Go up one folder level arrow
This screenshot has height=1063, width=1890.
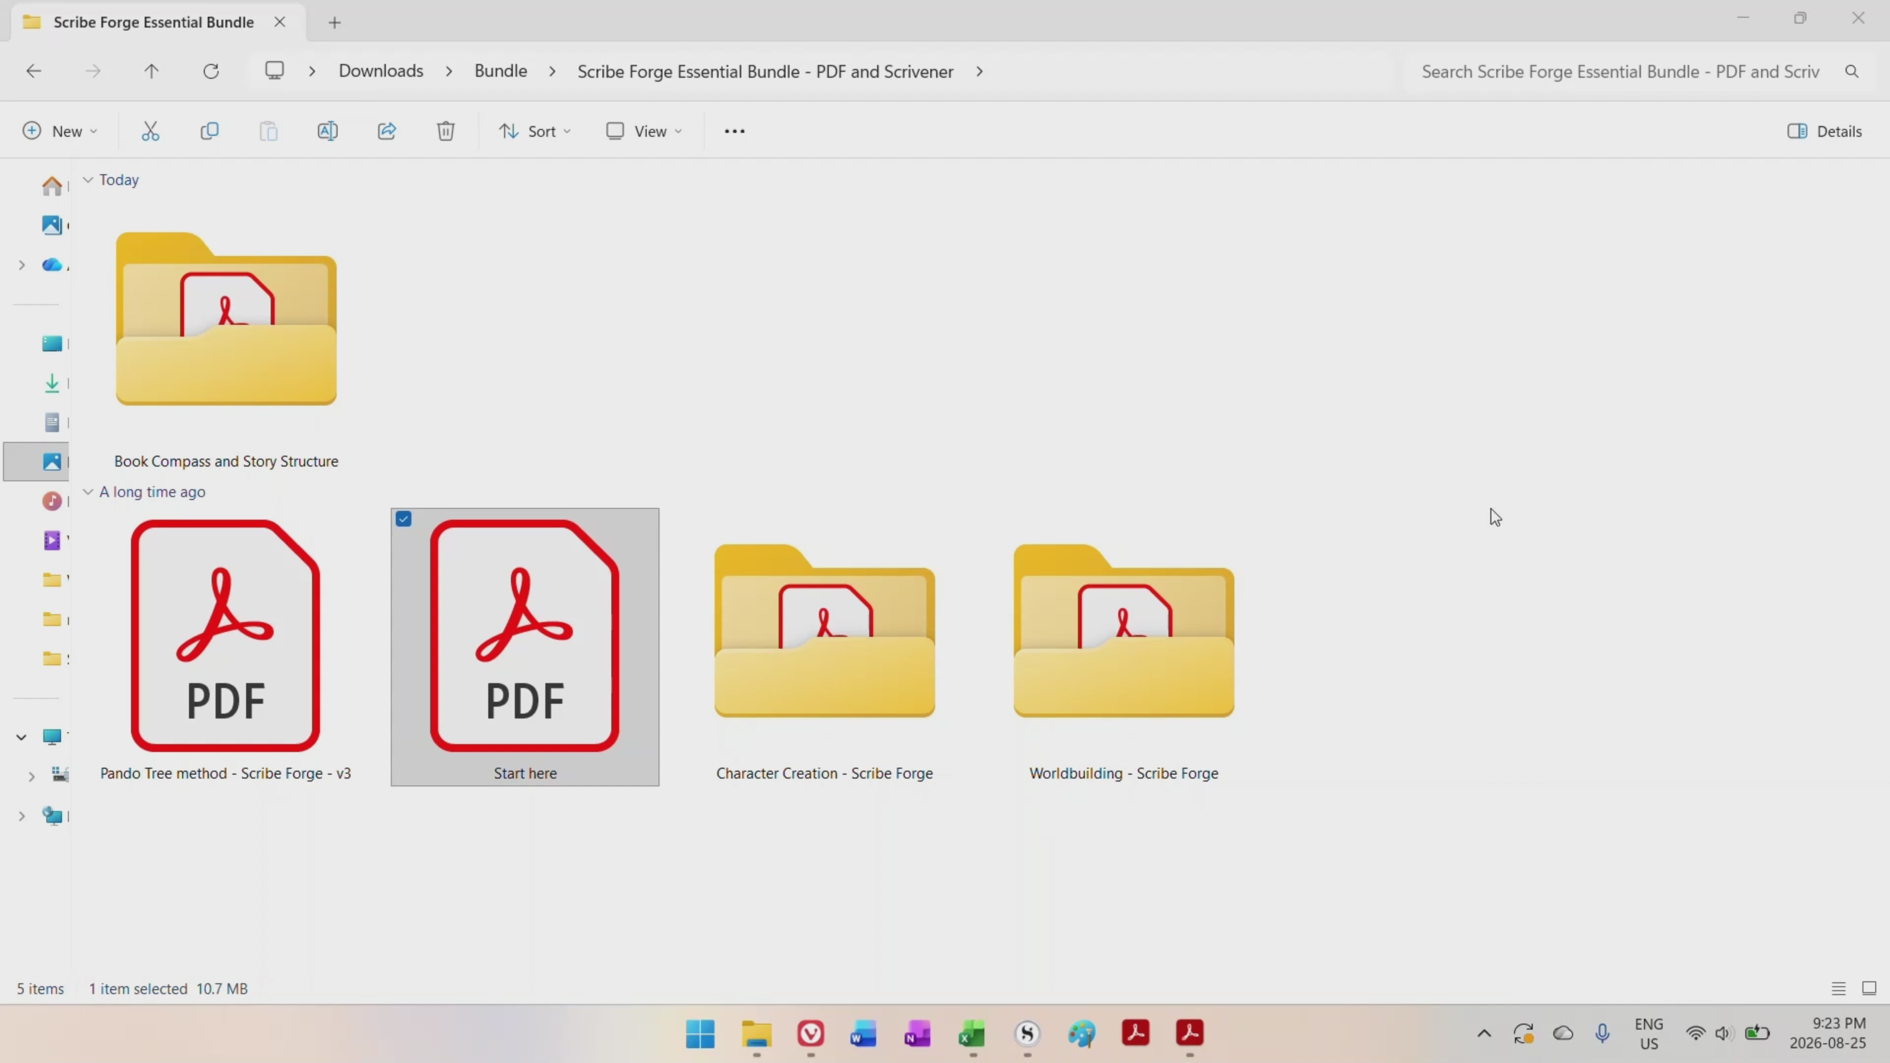[151, 71]
